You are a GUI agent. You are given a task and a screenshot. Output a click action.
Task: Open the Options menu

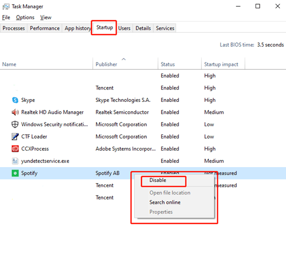tap(25, 18)
